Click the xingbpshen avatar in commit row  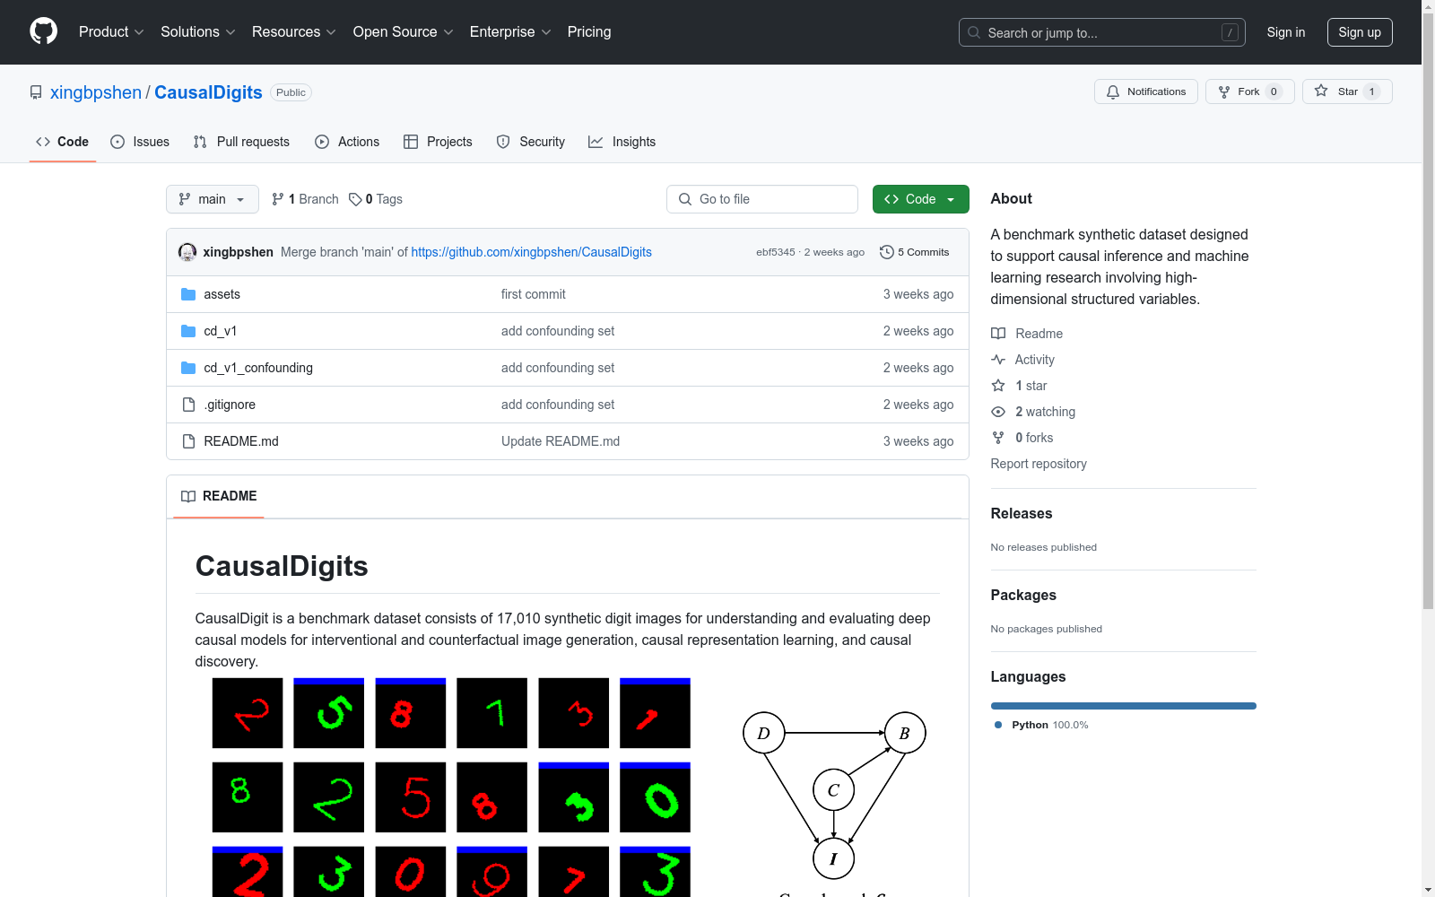click(x=187, y=252)
